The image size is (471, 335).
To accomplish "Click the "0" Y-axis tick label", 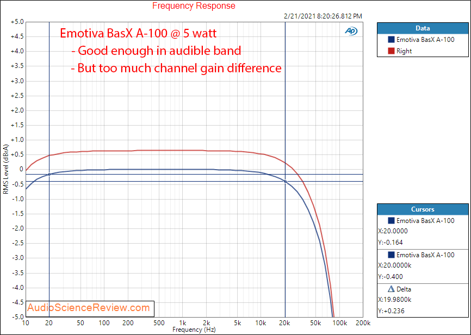I will (x=21, y=170).
